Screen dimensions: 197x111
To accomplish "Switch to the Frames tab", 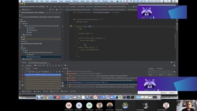I will 28,68.
